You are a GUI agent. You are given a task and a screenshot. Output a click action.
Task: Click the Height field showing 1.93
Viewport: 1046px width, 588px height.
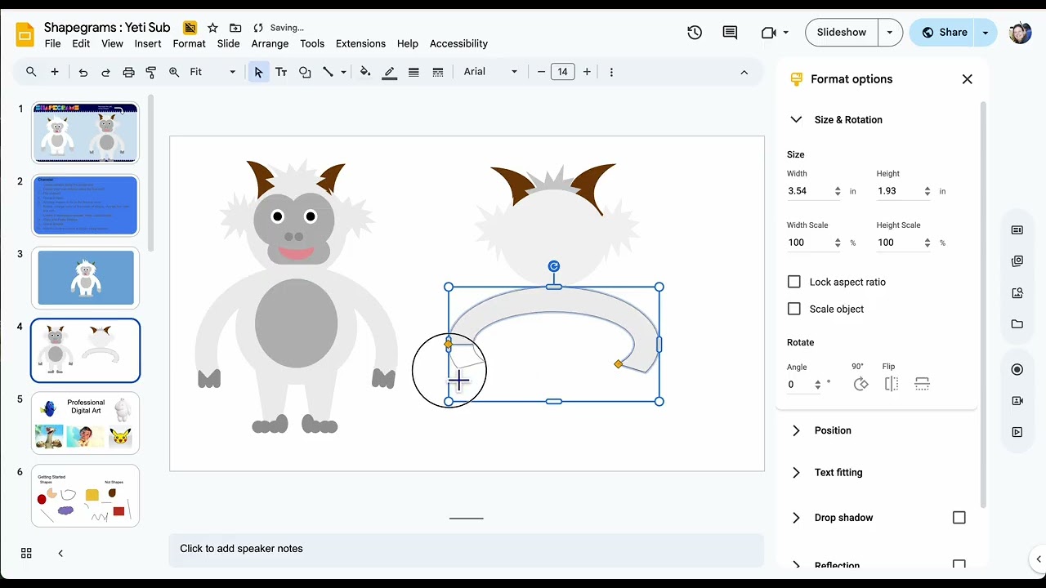[x=898, y=191]
